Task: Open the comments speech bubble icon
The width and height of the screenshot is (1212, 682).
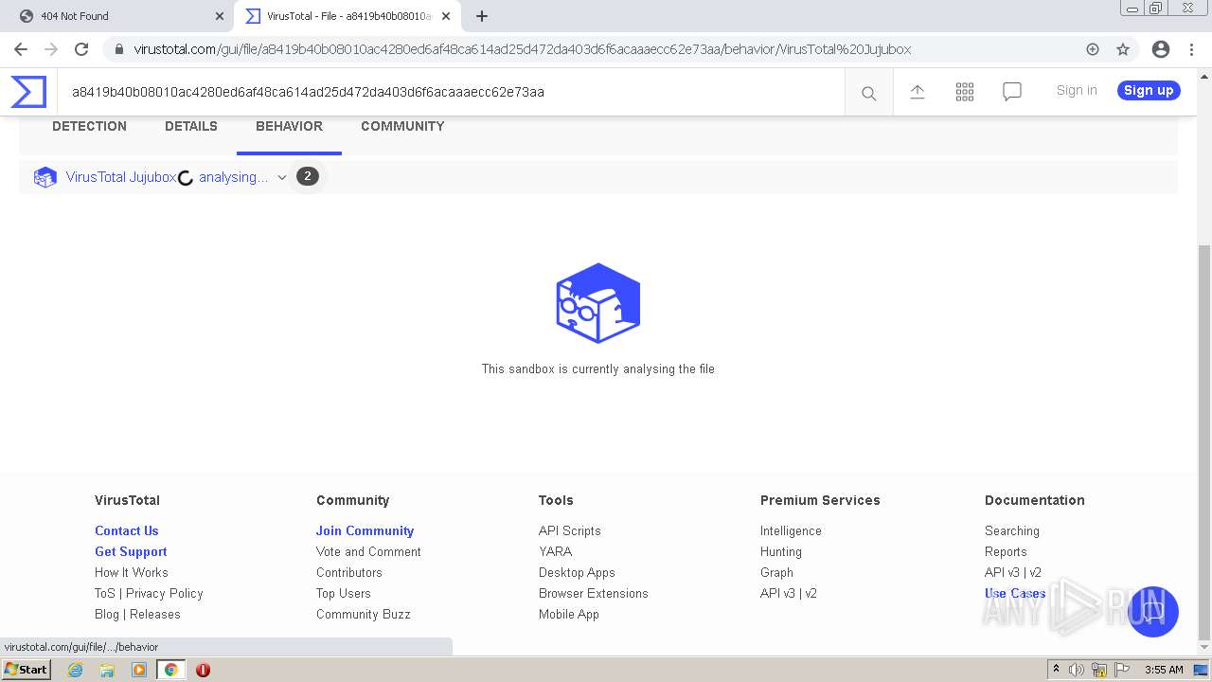Action: coord(1012,92)
